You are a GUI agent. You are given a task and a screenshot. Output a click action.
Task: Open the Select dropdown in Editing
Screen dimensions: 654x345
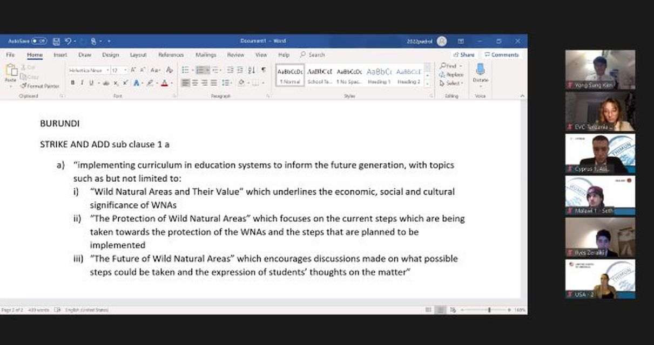pos(450,83)
